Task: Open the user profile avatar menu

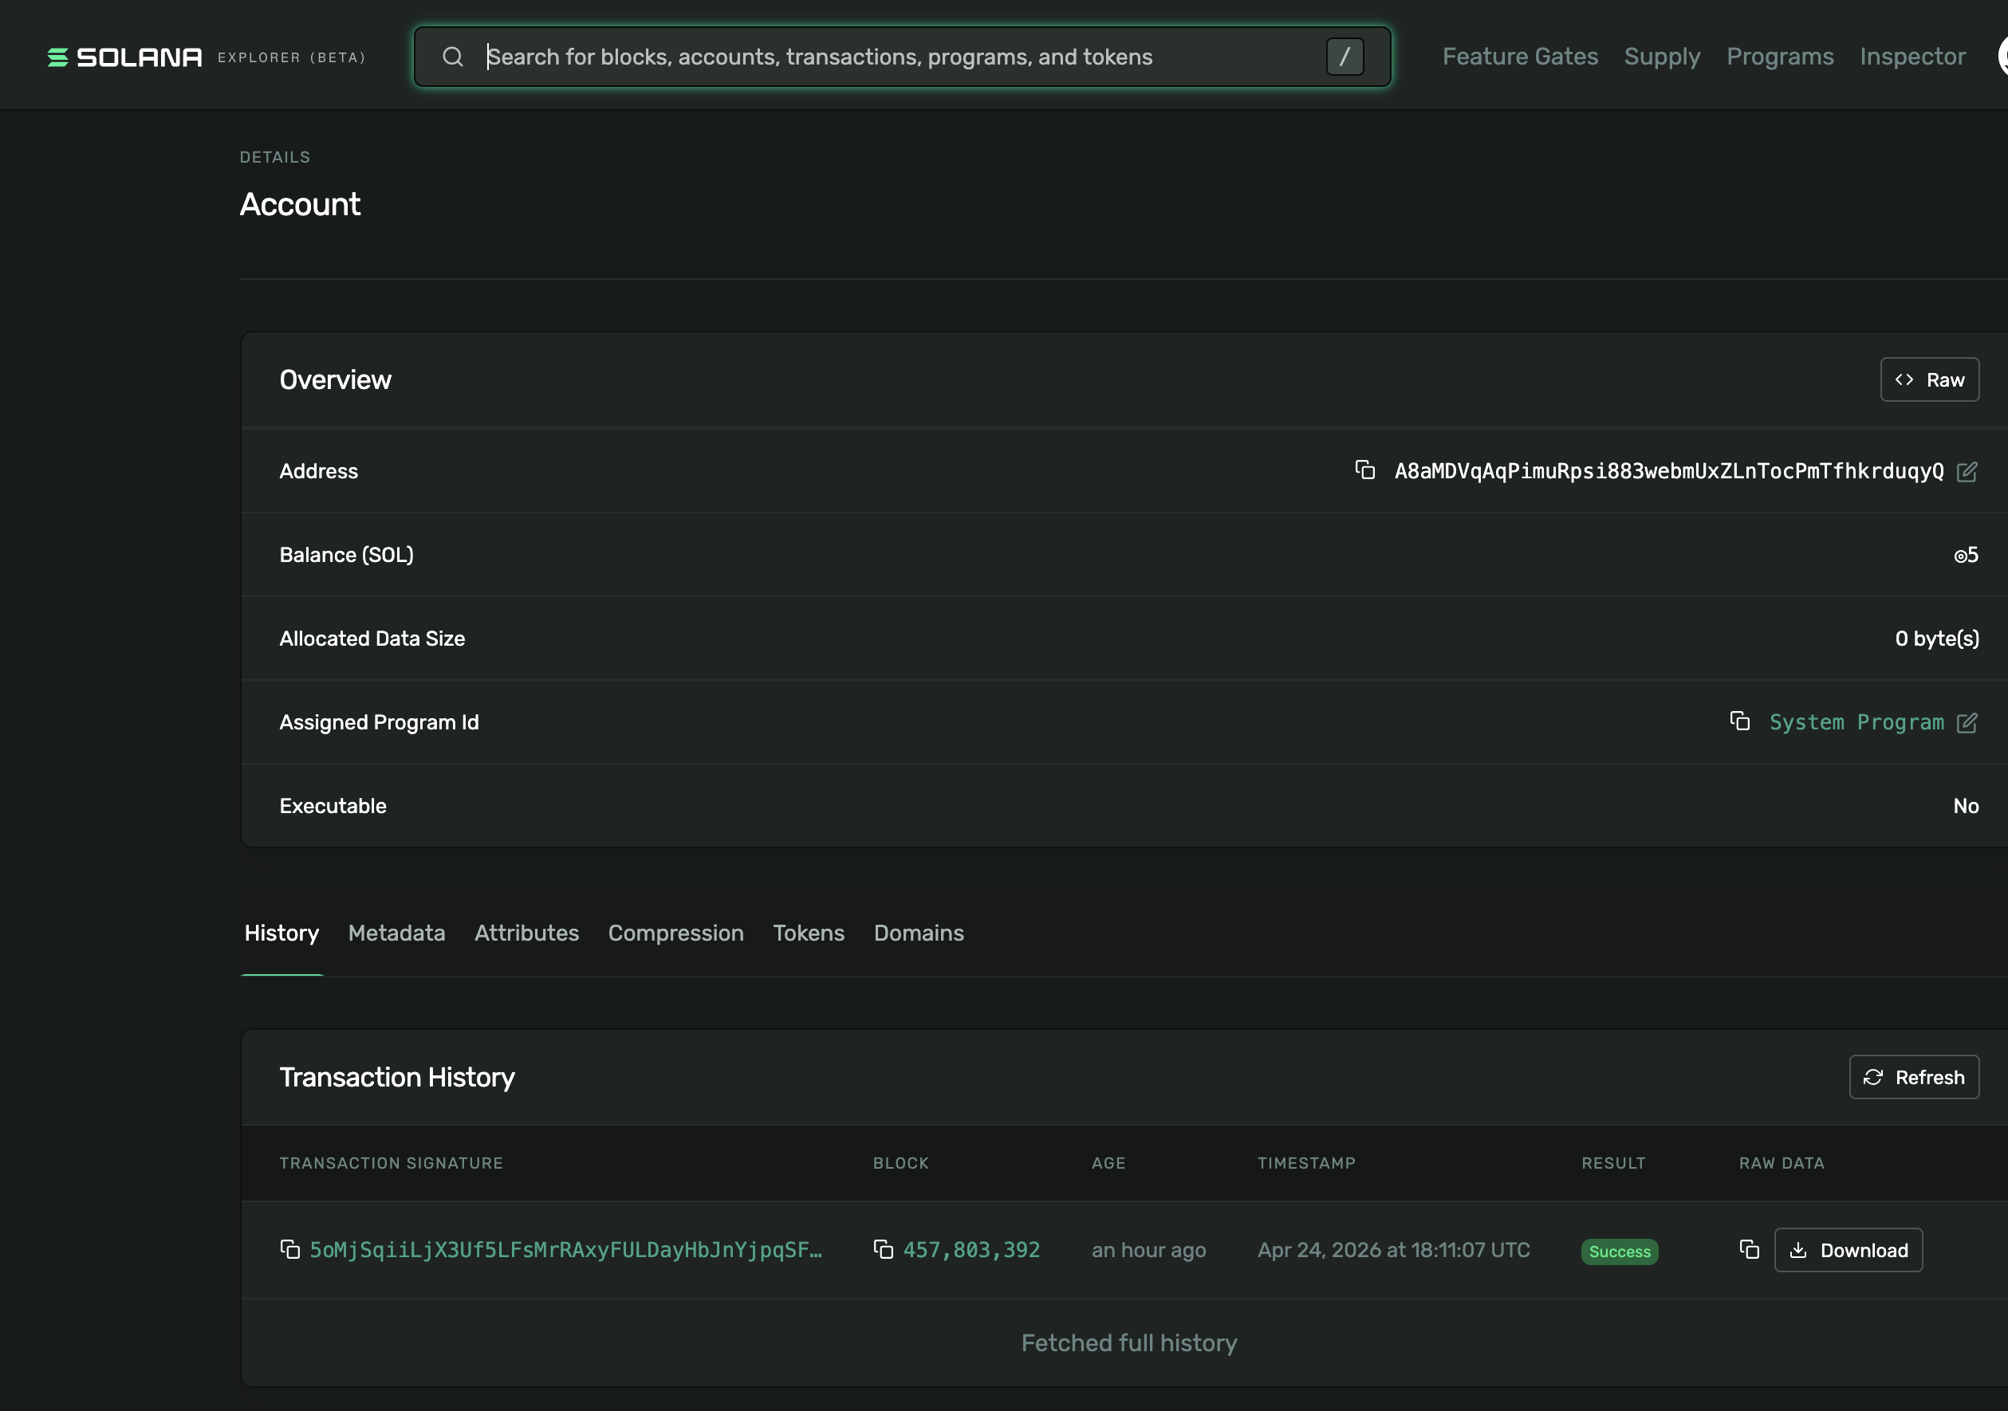Action: click(2002, 55)
